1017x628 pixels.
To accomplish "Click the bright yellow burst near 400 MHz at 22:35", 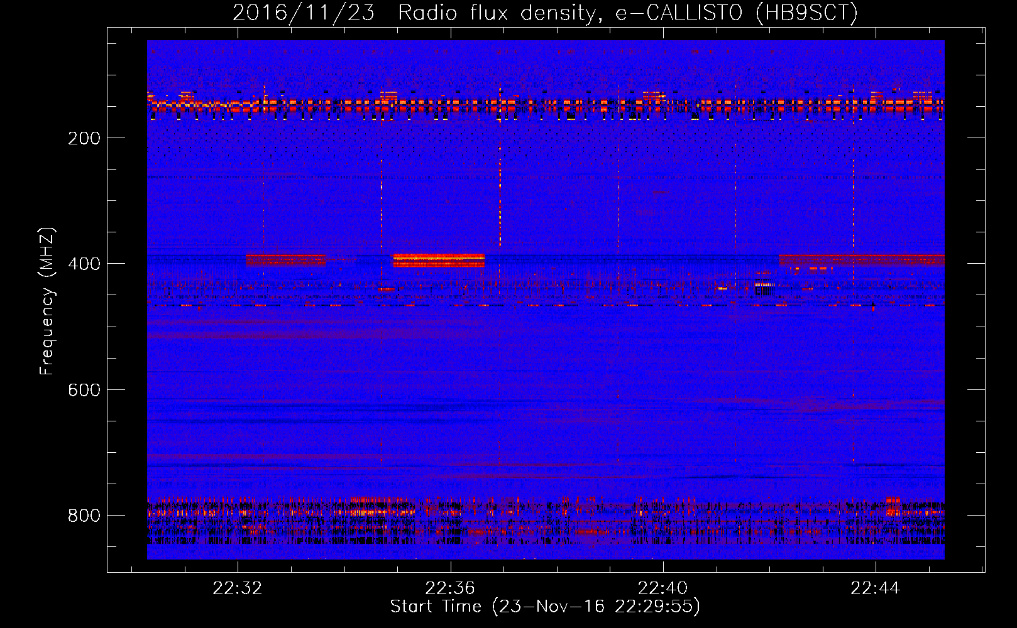I will point(439,260).
